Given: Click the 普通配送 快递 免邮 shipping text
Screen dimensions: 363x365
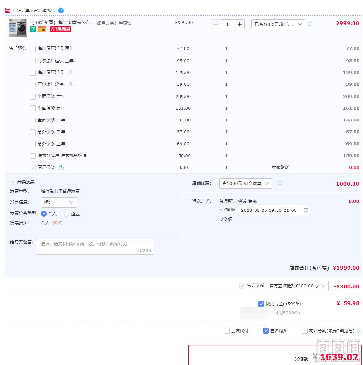Looking at the screenshot, I should pyautogui.click(x=238, y=201).
